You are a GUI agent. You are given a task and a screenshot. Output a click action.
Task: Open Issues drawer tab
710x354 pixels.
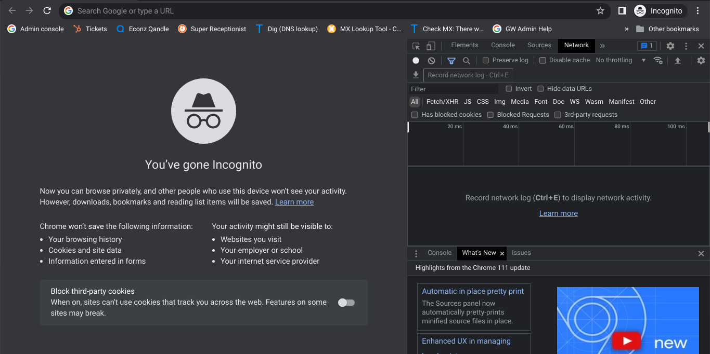click(521, 253)
